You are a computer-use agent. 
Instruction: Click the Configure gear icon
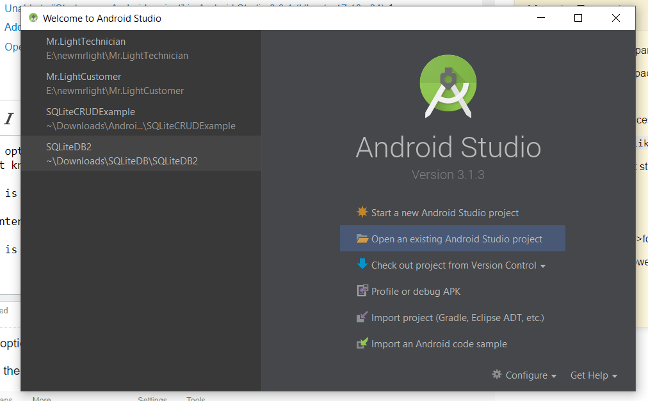coord(497,375)
